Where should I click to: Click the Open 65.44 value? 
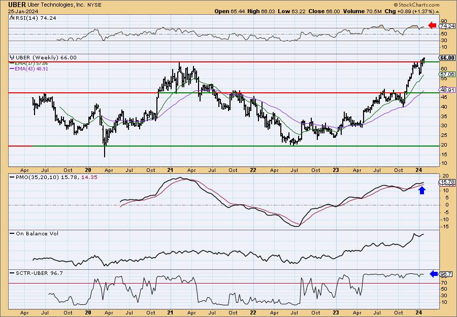tap(230, 11)
